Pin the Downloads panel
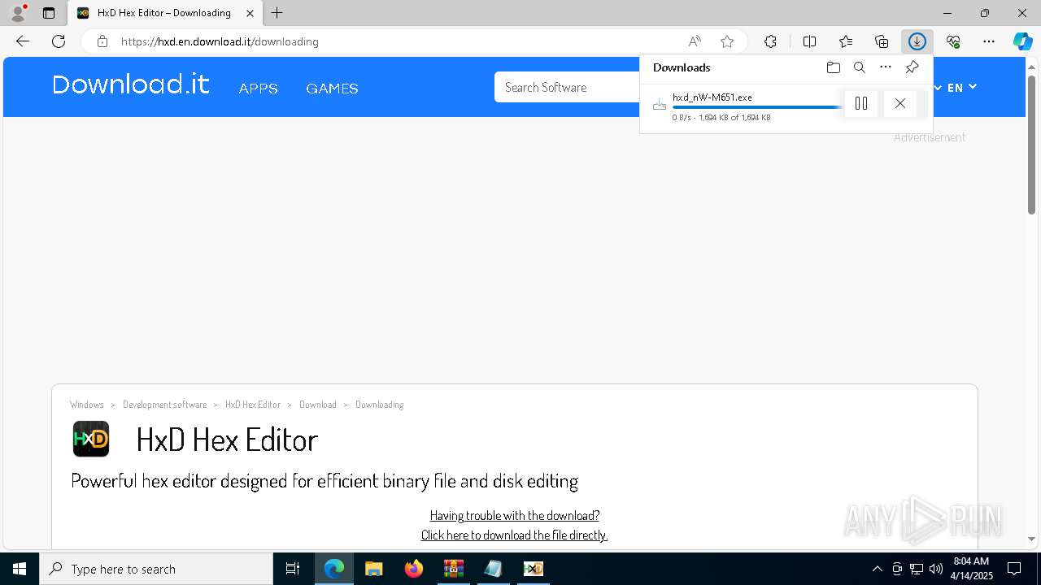The image size is (1041, 585). pos(912,67)
